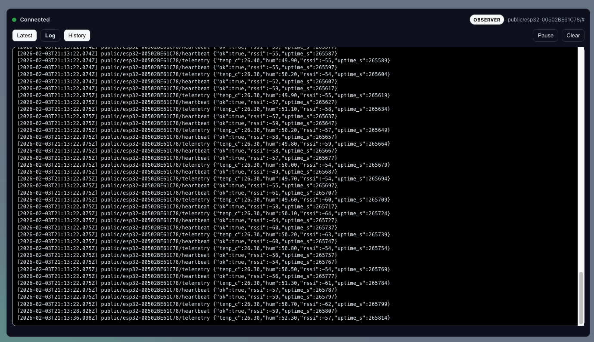Select the telemetry entry reporting hum 51.30

[203, 283]
